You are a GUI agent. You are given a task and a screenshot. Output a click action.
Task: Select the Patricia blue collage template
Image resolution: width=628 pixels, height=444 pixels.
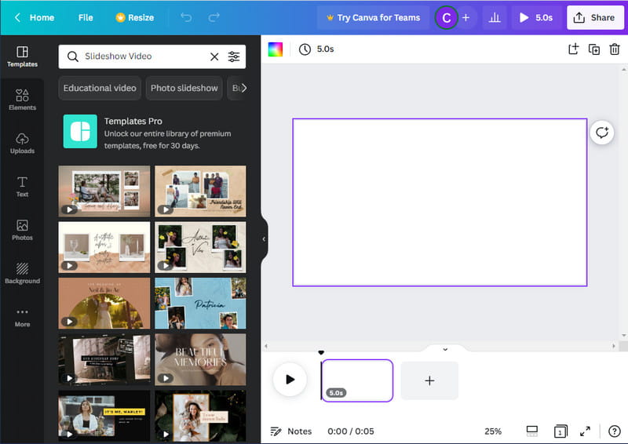[200, 303]
